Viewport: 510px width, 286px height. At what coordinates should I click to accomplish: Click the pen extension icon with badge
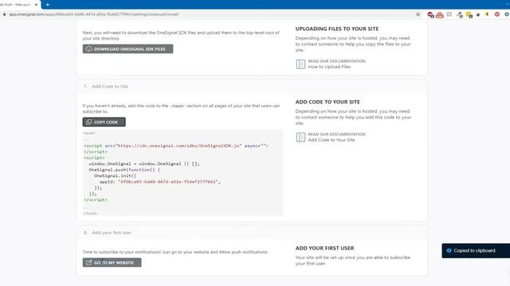click(459, 15)
